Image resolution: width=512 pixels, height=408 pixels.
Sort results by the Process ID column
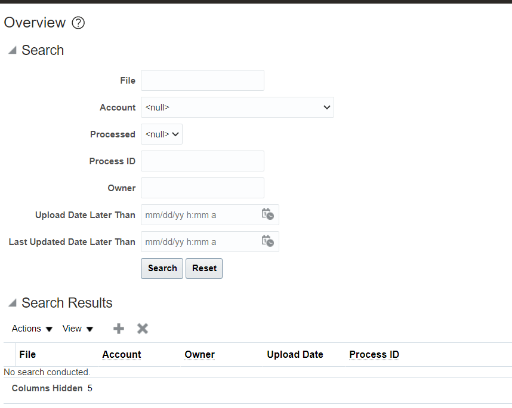374,354
